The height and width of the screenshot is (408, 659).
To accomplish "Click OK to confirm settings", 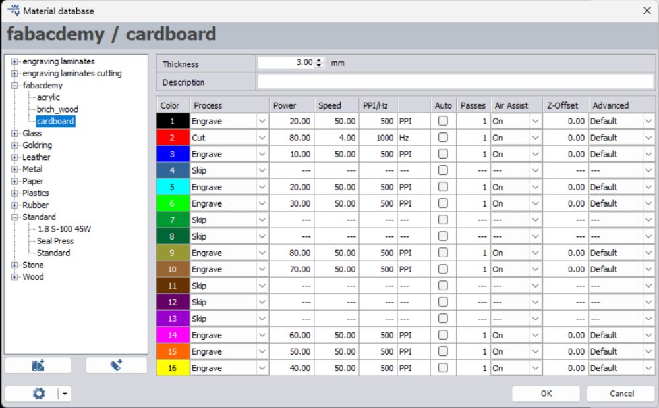I will coord(546,394).
